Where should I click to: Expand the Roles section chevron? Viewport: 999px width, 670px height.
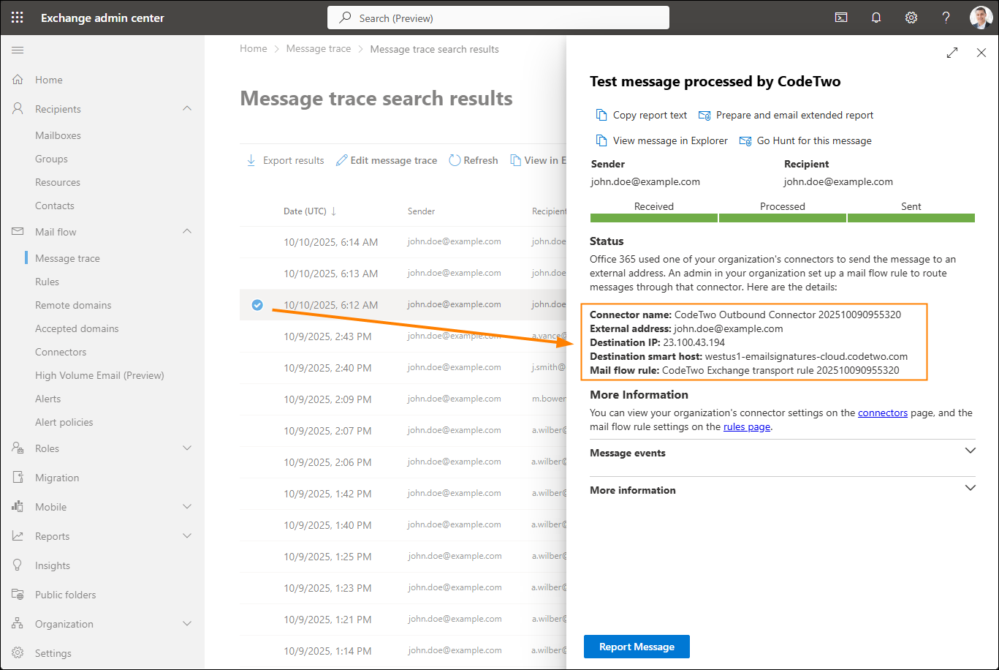pos(187,448)
